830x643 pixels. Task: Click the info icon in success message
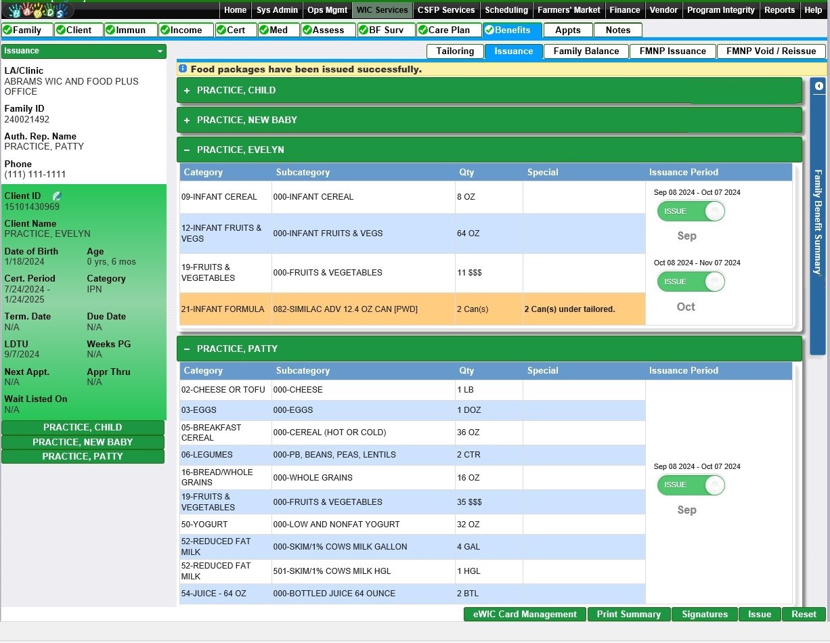tap(183, 69)
